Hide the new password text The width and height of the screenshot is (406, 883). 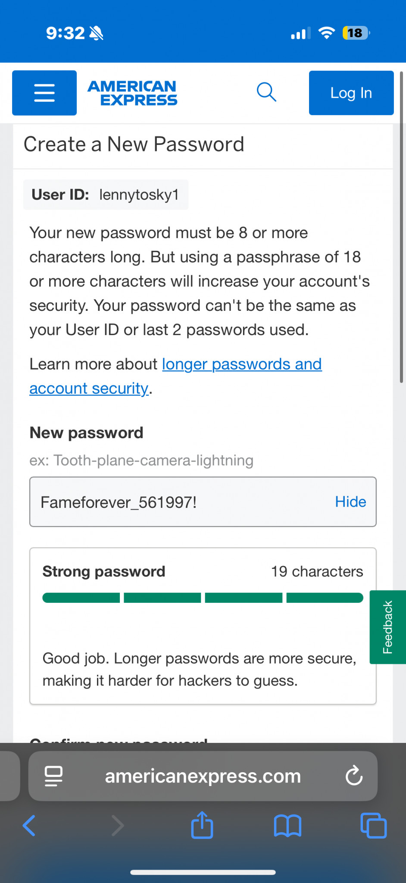click(x=350, y=502)
